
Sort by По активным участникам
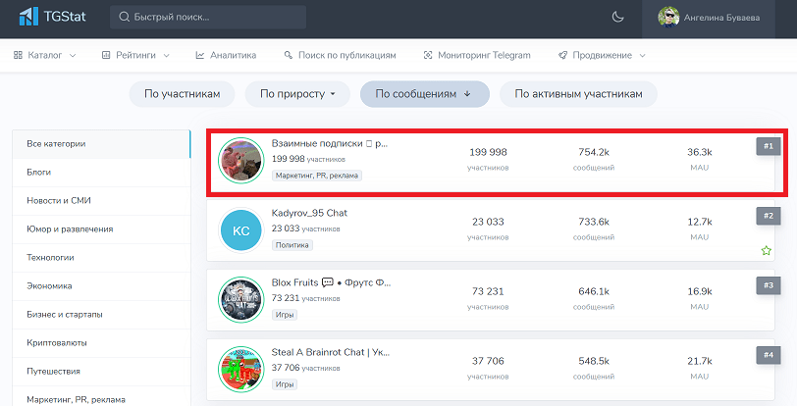pos(578,94)
